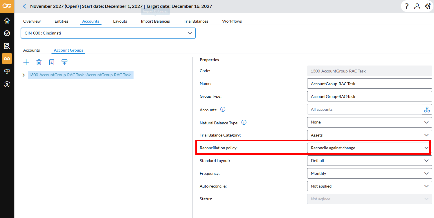Click the info icon next to Natural Balance Type
This screenshot has width=434, height=218.
point(244,122)
